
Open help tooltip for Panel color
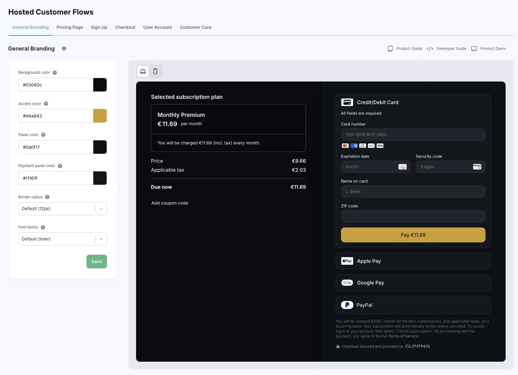pos(43,135)
